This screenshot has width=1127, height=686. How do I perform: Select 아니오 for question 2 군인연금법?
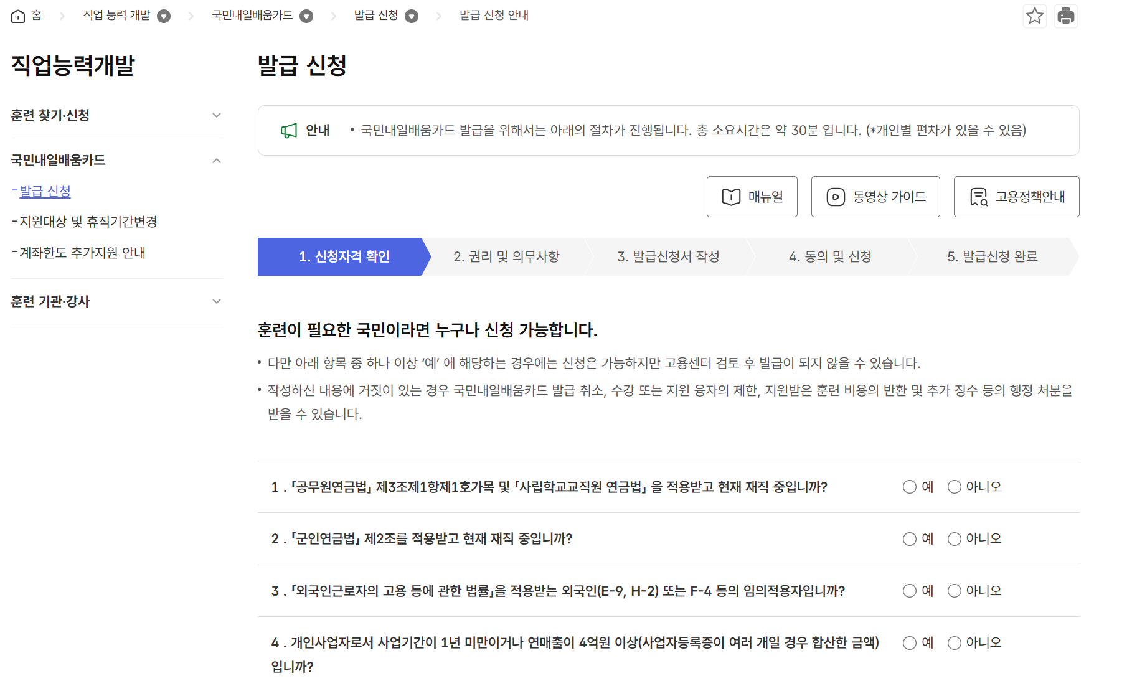955,539
